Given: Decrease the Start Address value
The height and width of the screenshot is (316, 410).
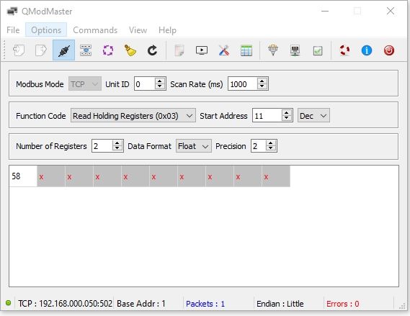Looking at the screenshot, I should click(286, 118).
